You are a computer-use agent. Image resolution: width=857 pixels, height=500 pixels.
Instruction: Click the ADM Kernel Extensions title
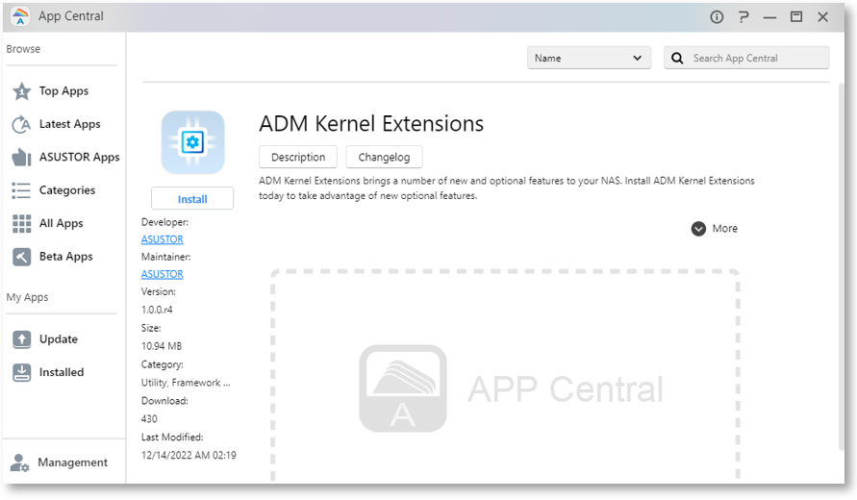point(371,124)
